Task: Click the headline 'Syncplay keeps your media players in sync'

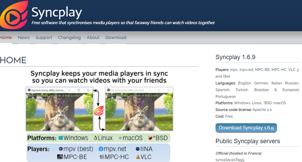Action: click(x=99, y=74)
